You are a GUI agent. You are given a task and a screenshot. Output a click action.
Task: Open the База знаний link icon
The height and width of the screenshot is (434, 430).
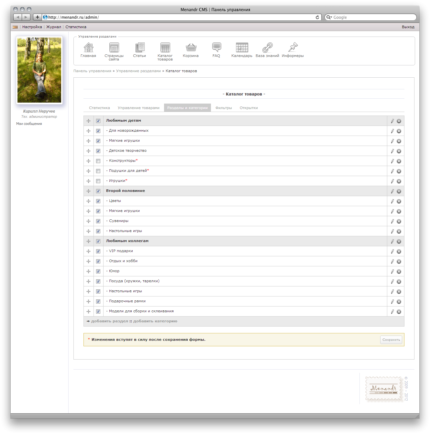[267, 48]
